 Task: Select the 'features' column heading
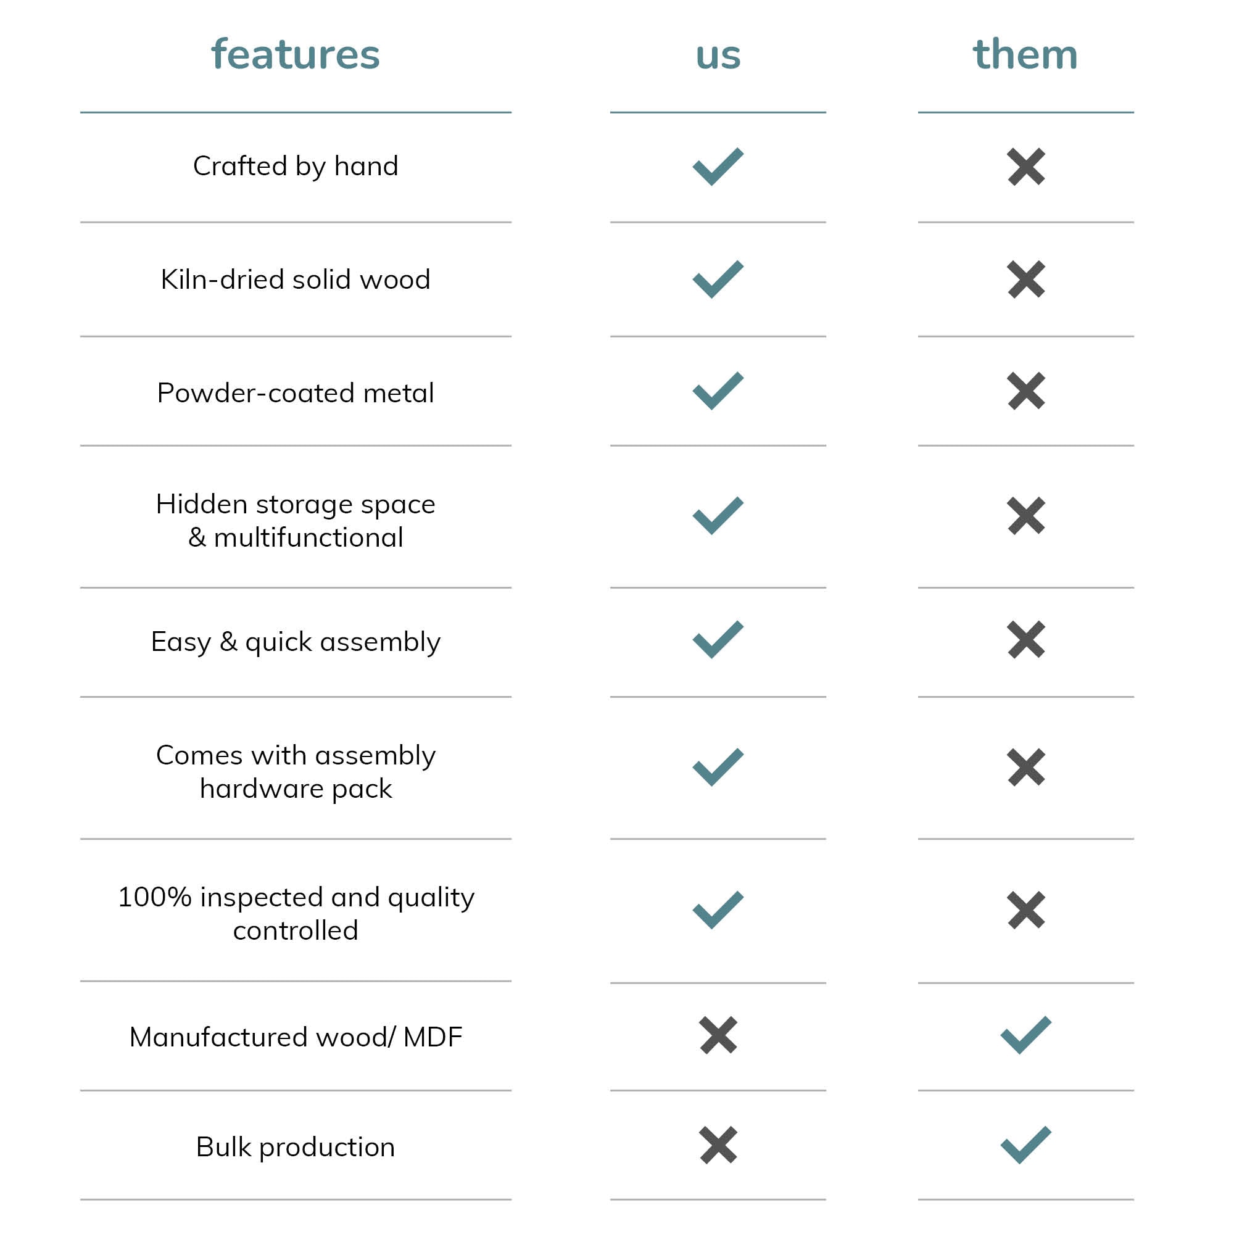(296, 54)
